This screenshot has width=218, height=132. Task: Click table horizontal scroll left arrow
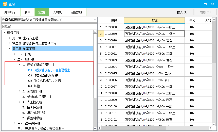pos(99,128)
